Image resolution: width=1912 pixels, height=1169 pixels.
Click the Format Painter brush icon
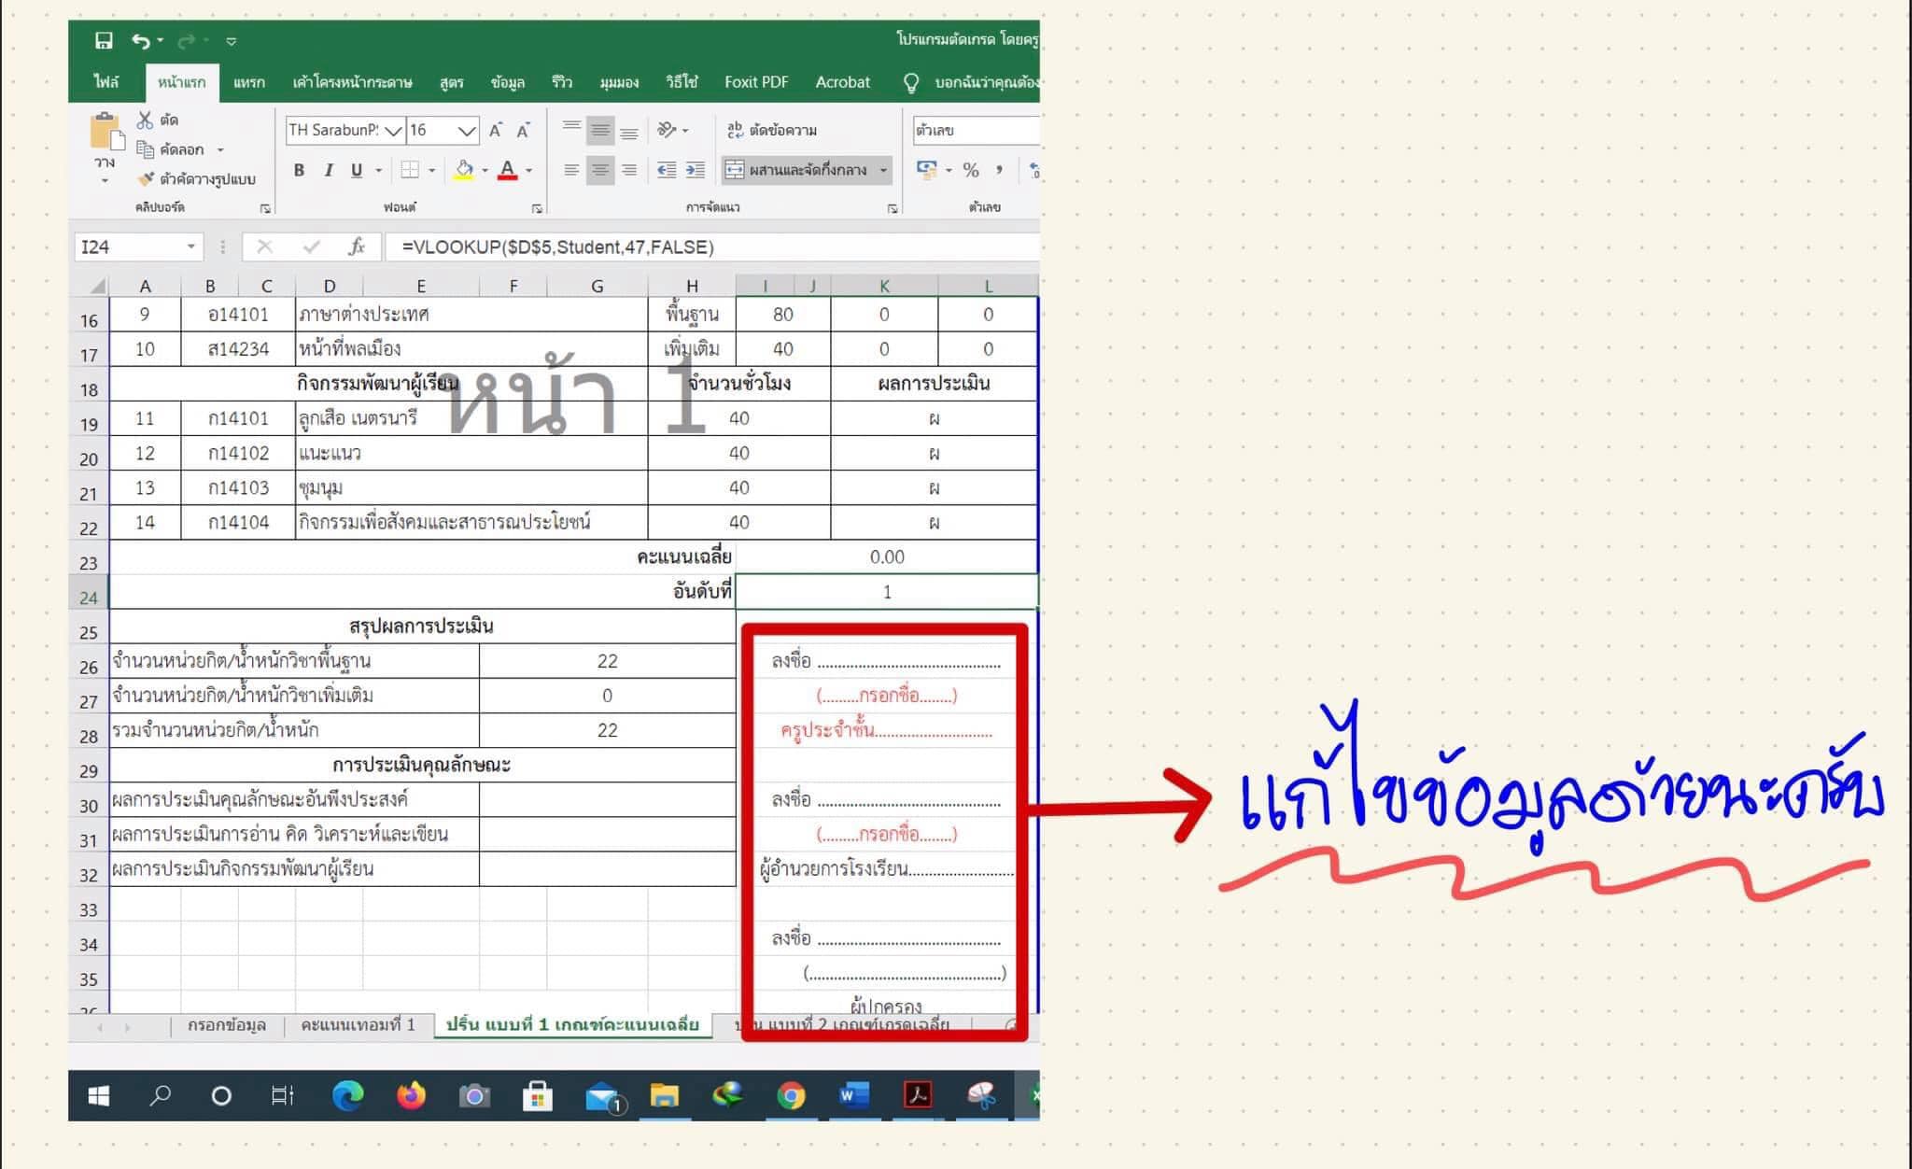coord(146,178)
